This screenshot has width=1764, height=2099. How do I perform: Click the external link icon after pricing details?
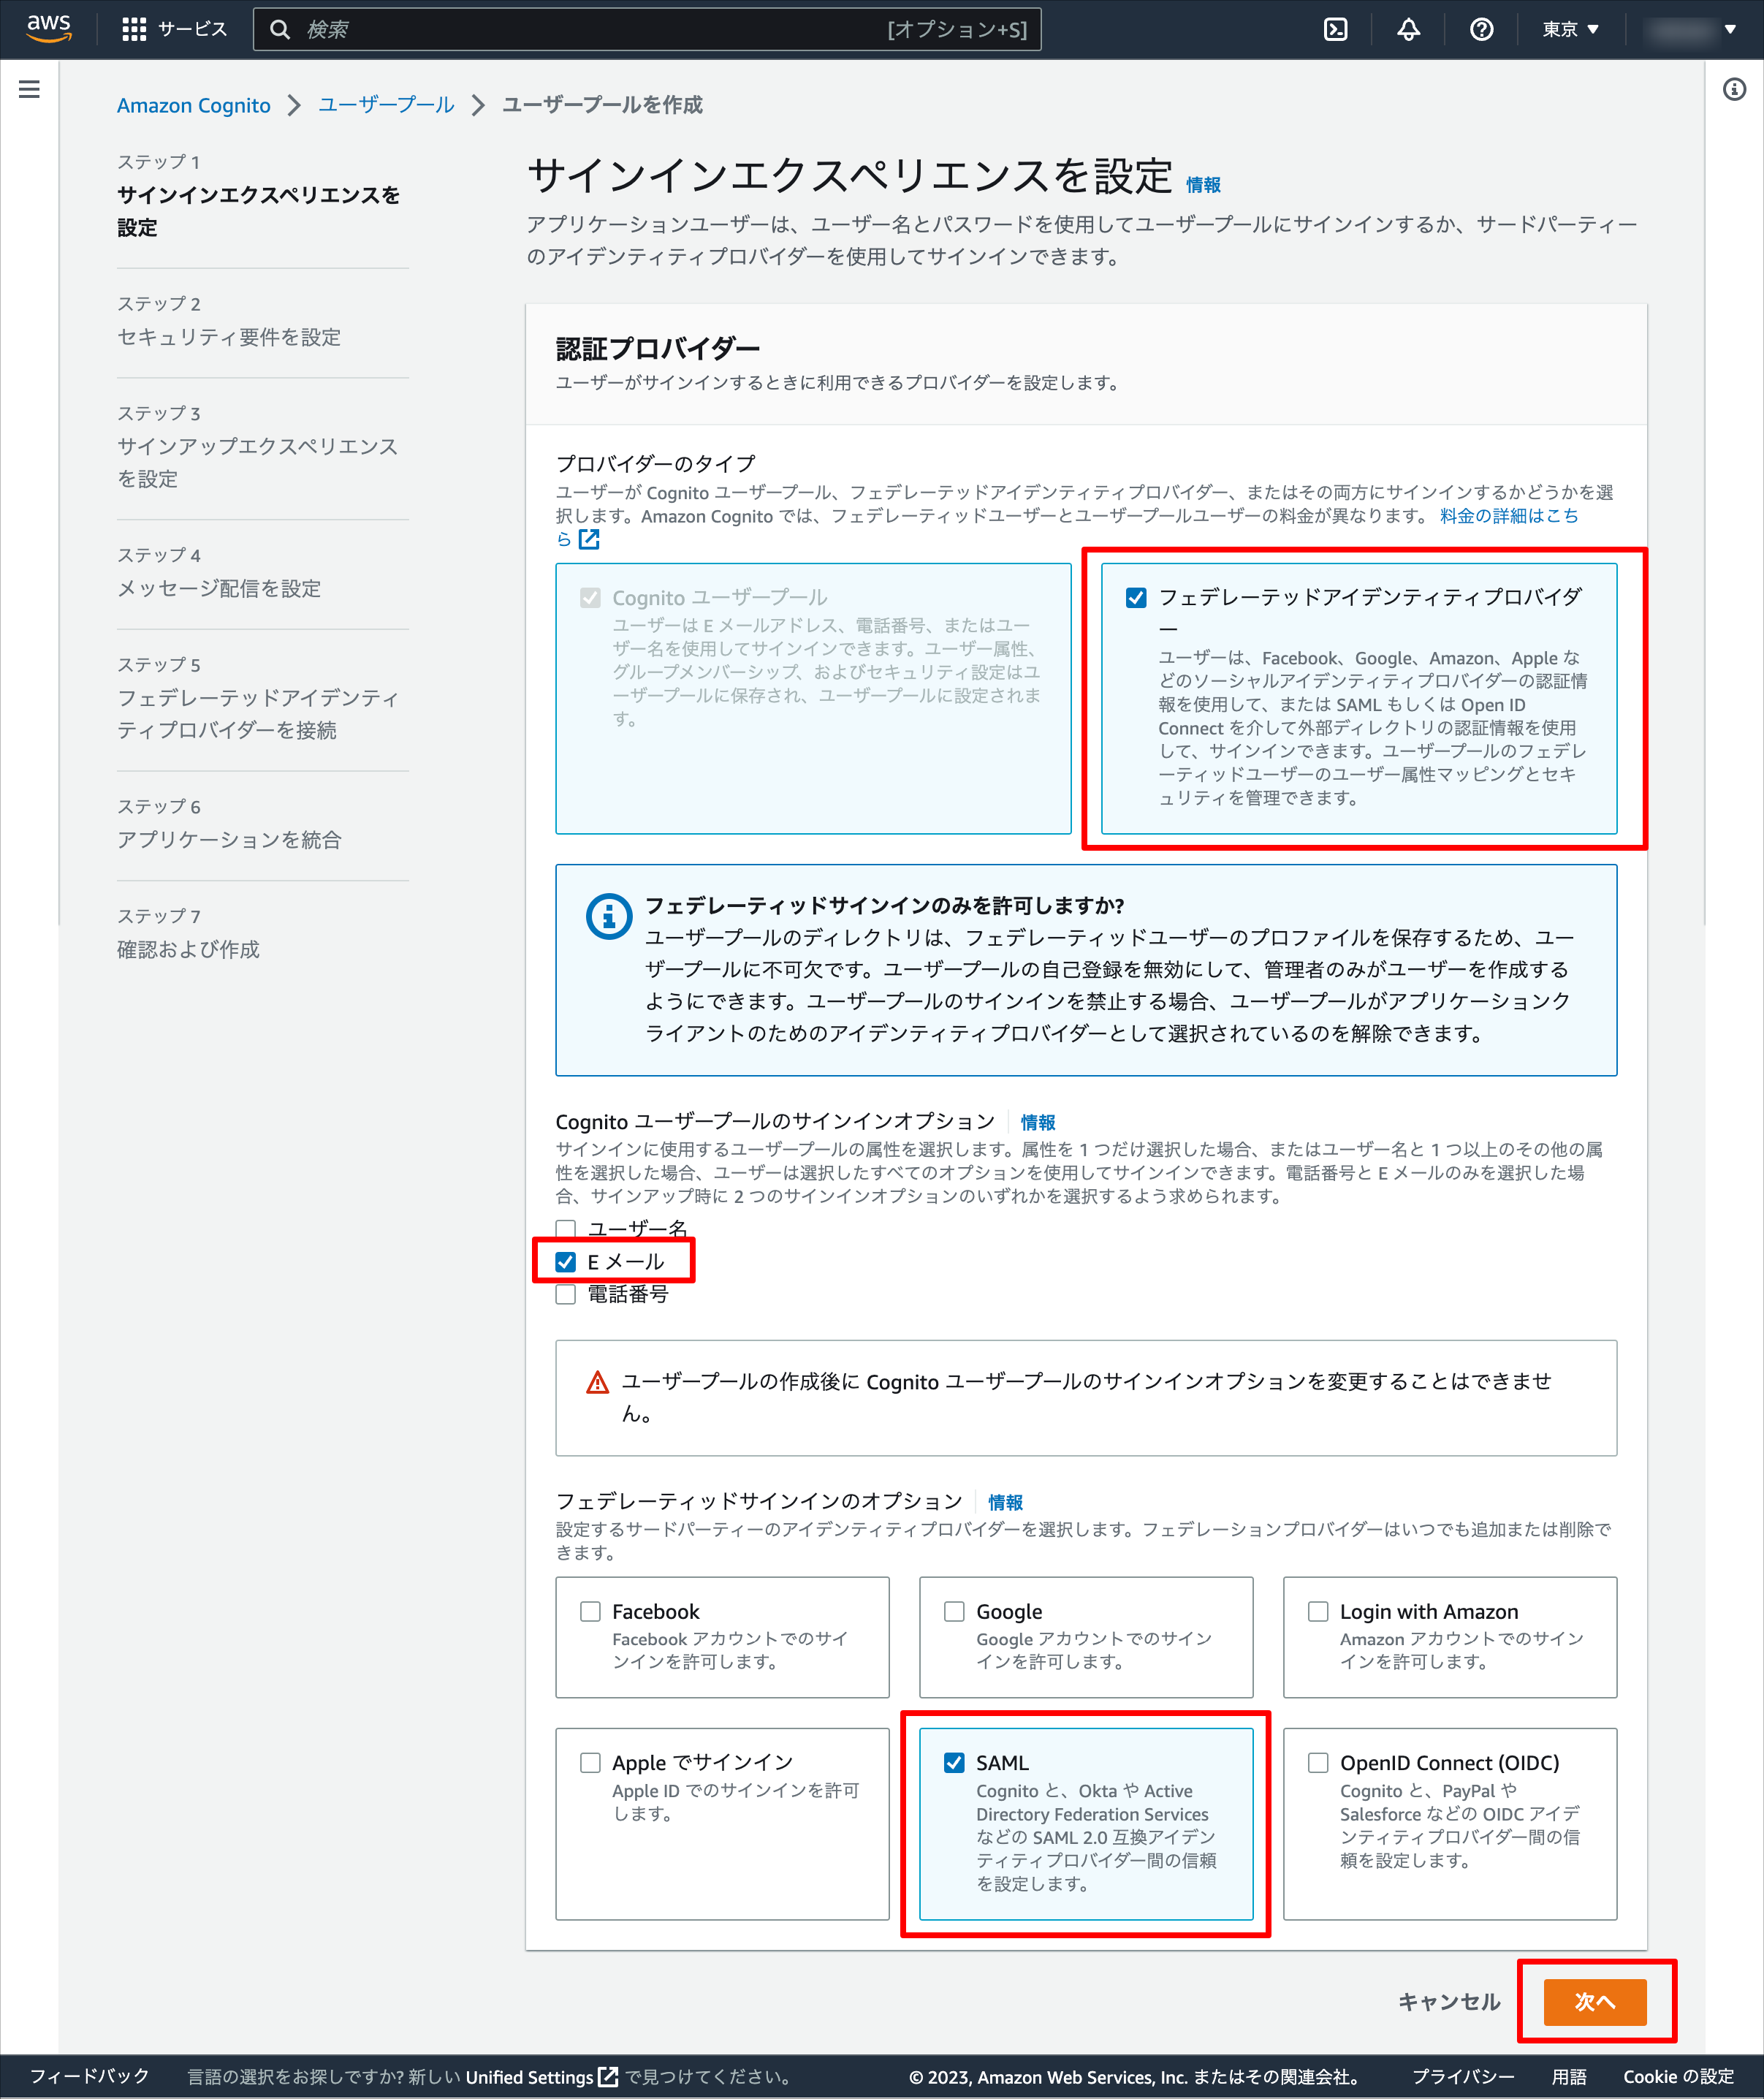click(x=589, y=540)
